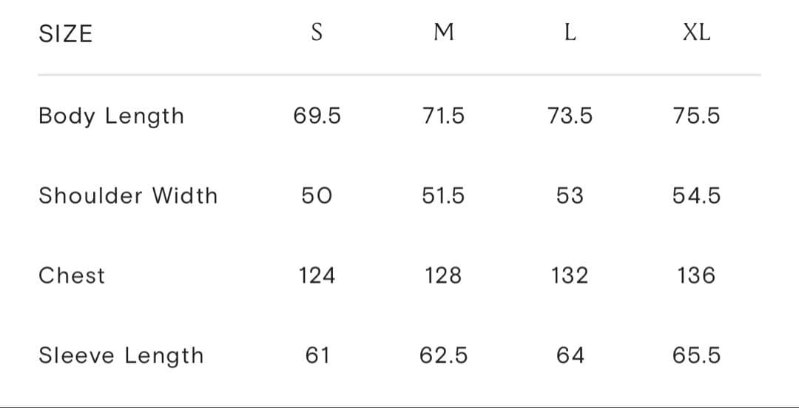Click the SIZE column header
Viewport: 799px width, 408px height.
66,34
